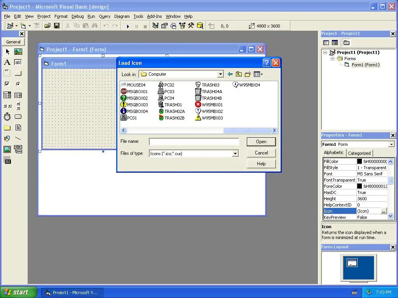Viewport: 398px width, 298px height.
Task: Select the CheckBox control tool
Action: tap(7, 84)
